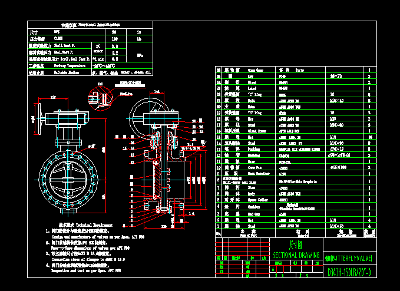The height and width of the screenshot is (291, 400).
Task: Click the green 'SECTIONAL DRAWING' title text
Action: pyautogui.click(x=296, y=255)
